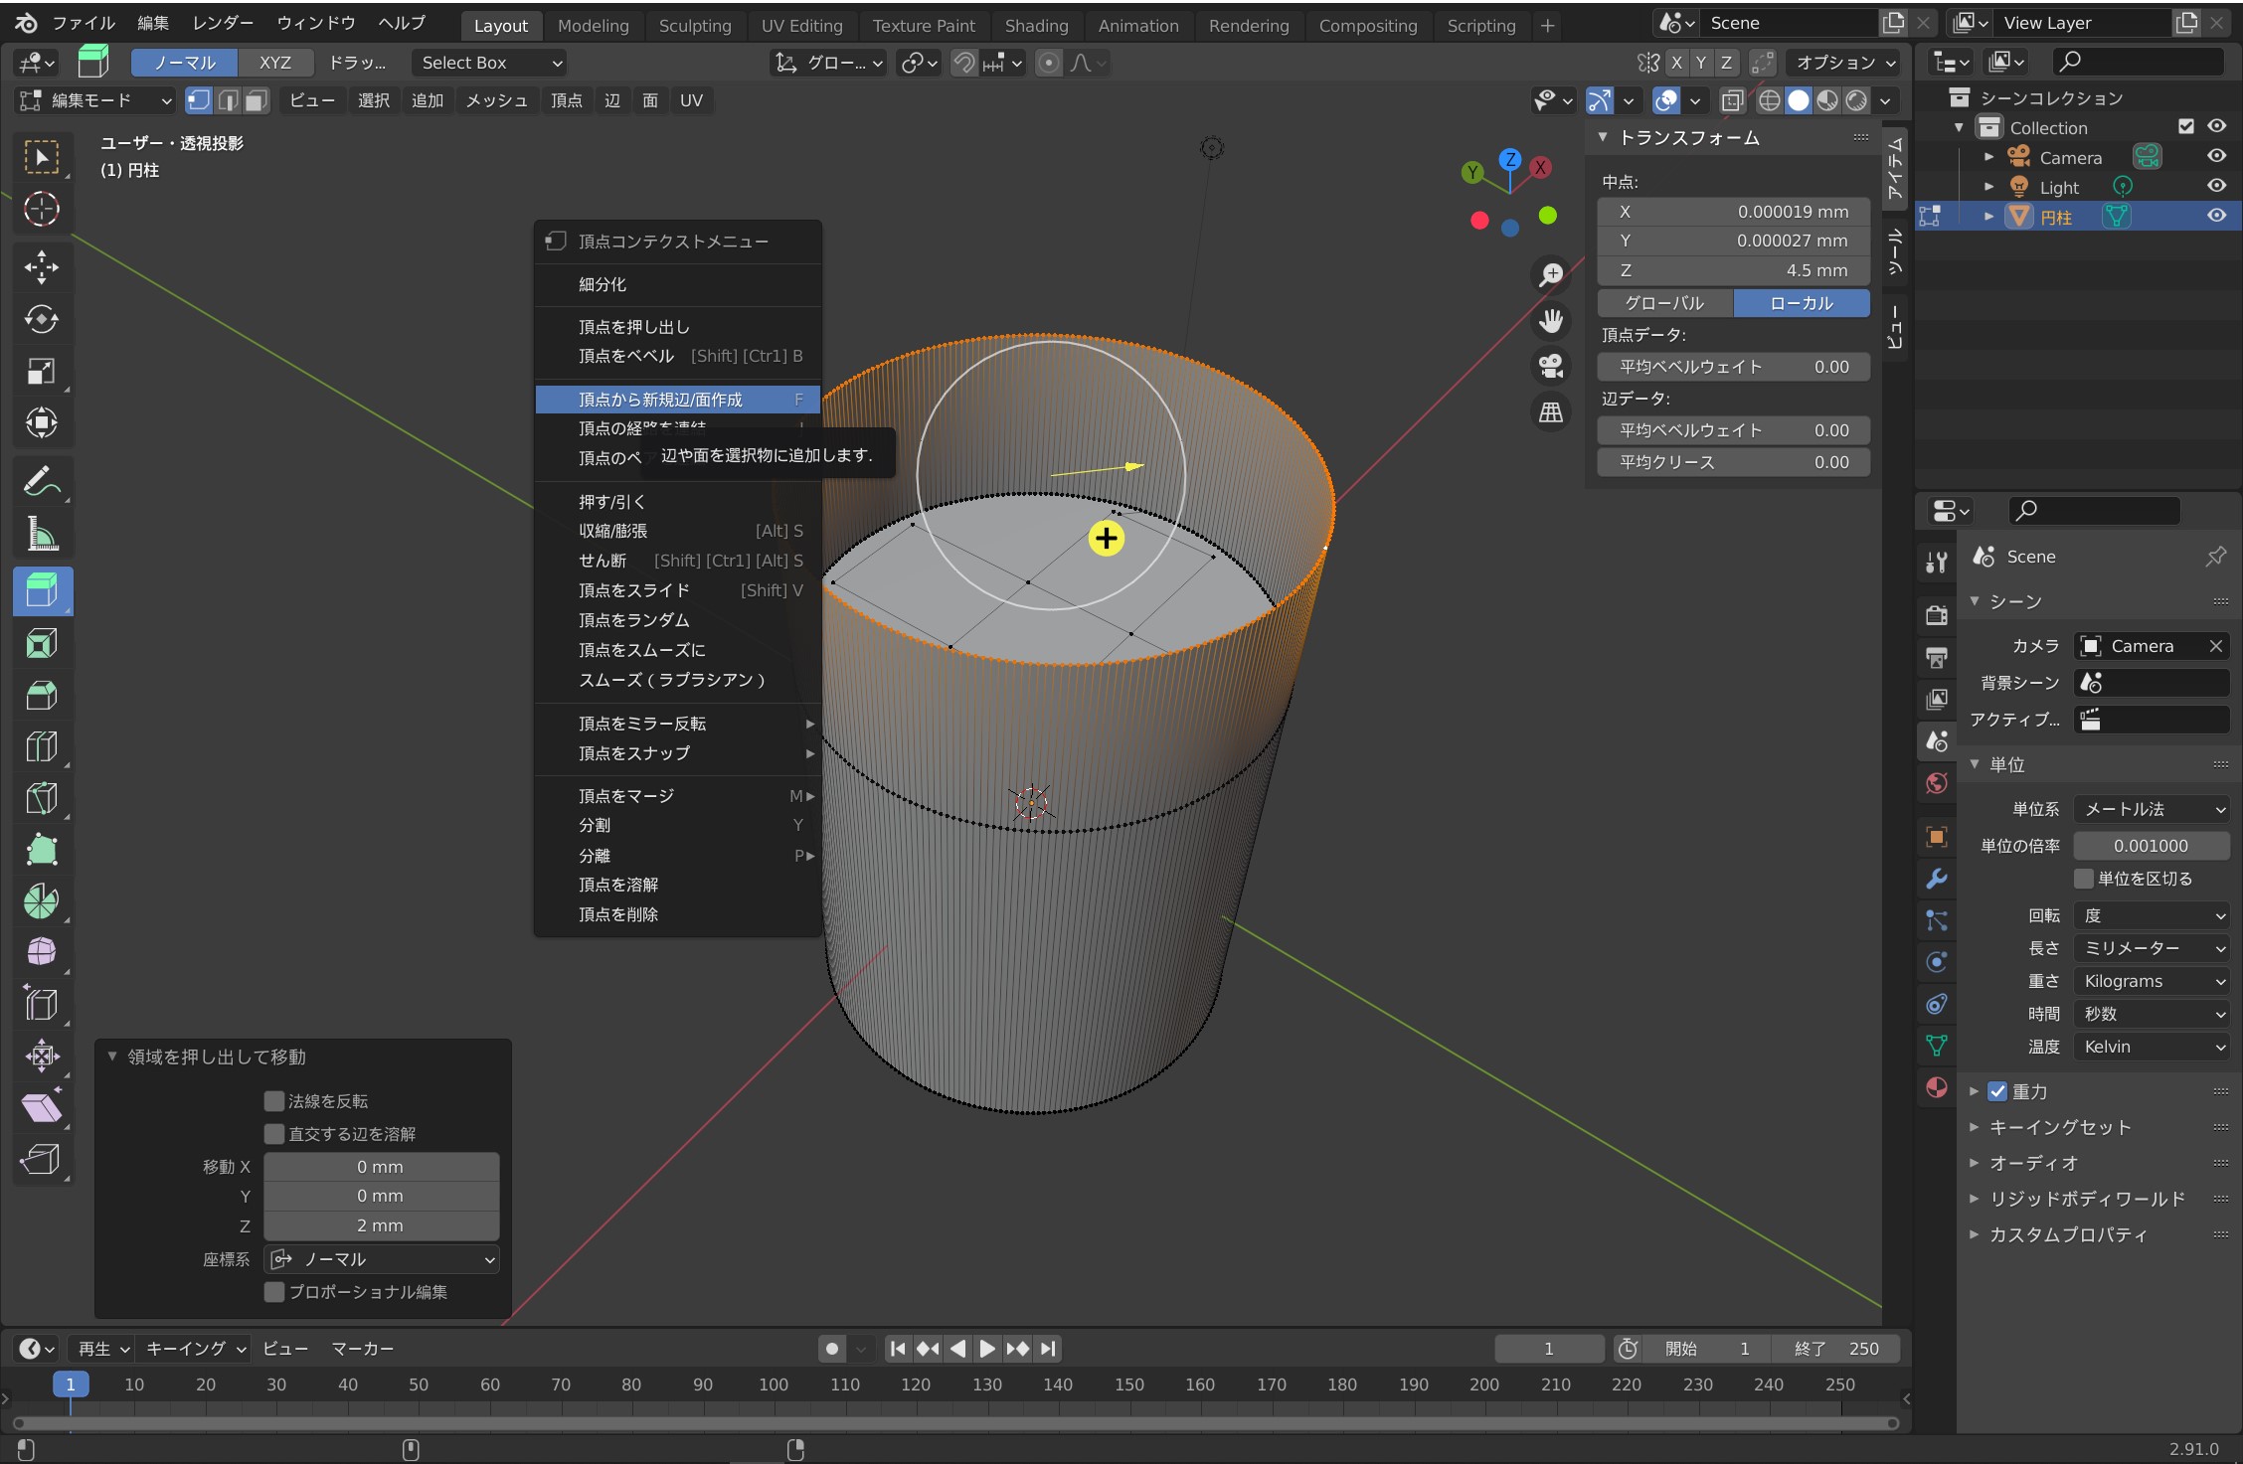Choose the Knife tool icon
This screenshot has height=1464, width=2243.
pos(41,798)
